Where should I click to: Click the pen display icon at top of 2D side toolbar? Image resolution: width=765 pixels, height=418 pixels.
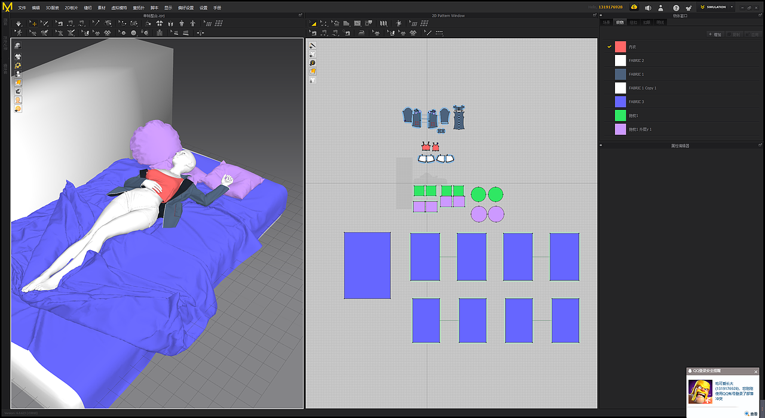point(313,45)
